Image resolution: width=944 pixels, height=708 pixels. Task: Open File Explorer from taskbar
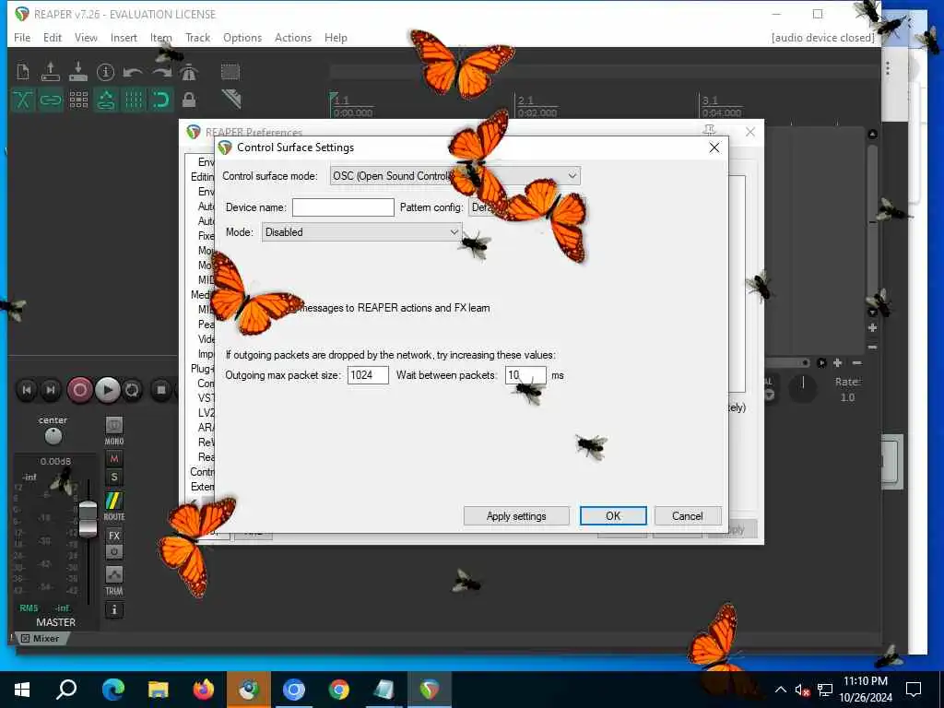[x=159, y=690]
